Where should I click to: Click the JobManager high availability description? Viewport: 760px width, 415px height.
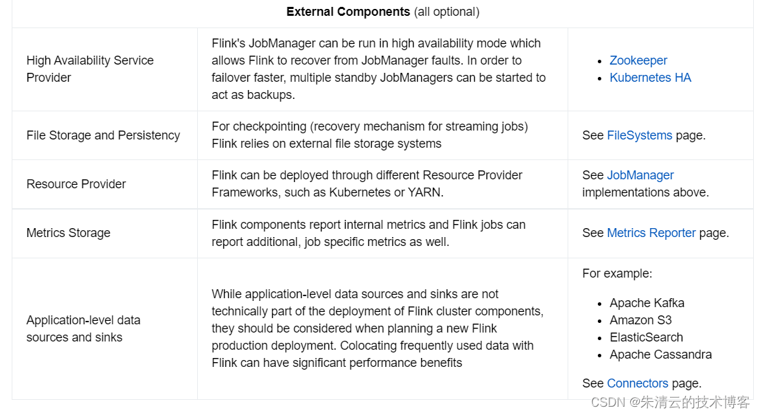tap(379, 69)
